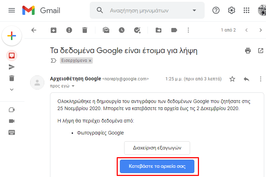Open Inbox from sidebar
Viewport: 266px width, 177px height.
(12, 56)
